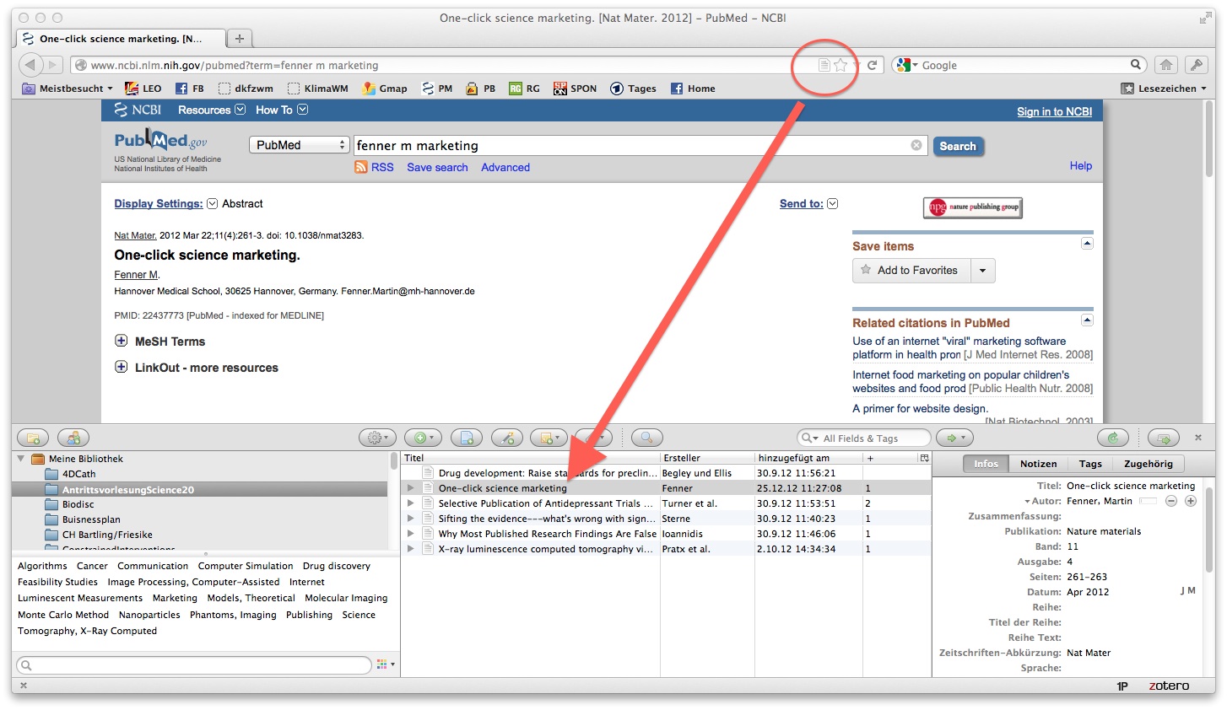Open the PubMed database dropdown
Screen dimensions: 1227x710
[x=300, y=145]
